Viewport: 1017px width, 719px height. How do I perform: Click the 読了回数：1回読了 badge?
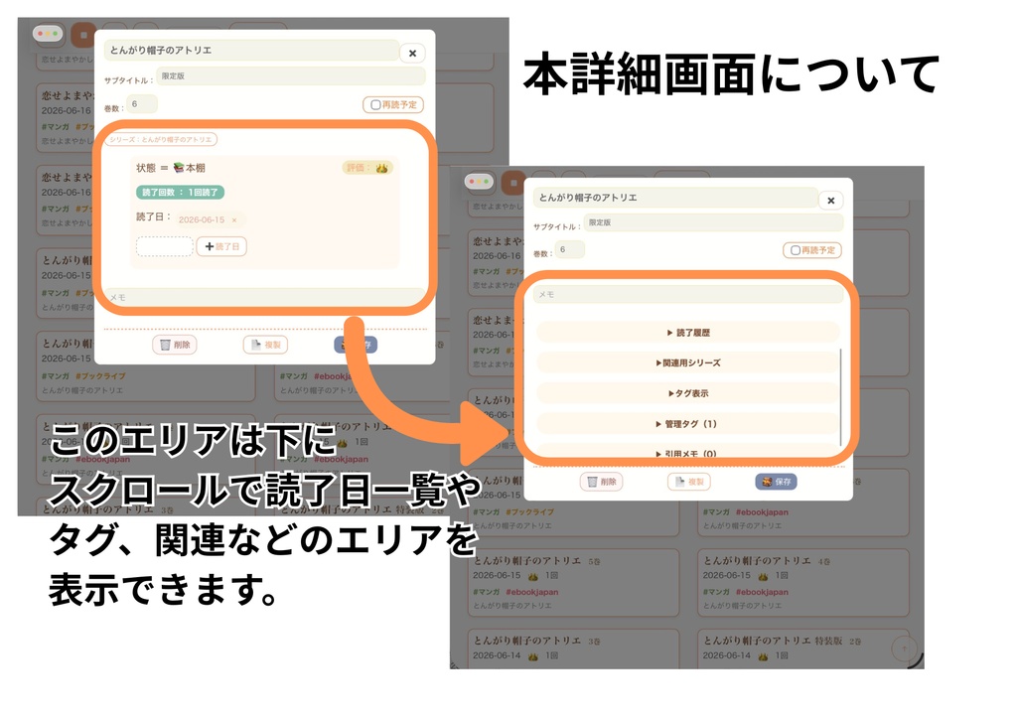(181, 193)
